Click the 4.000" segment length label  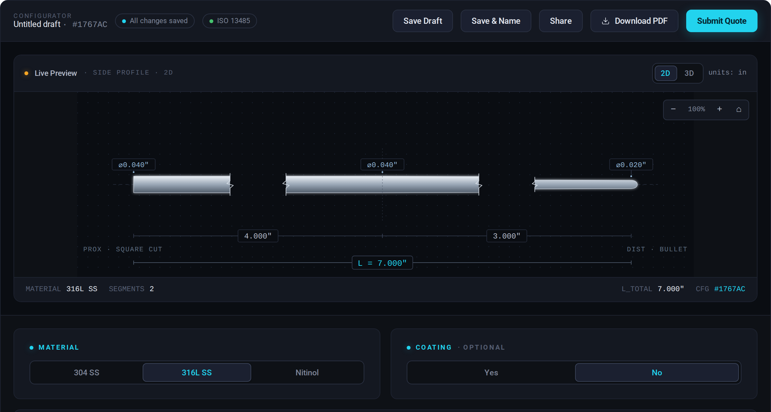(258, 236)
